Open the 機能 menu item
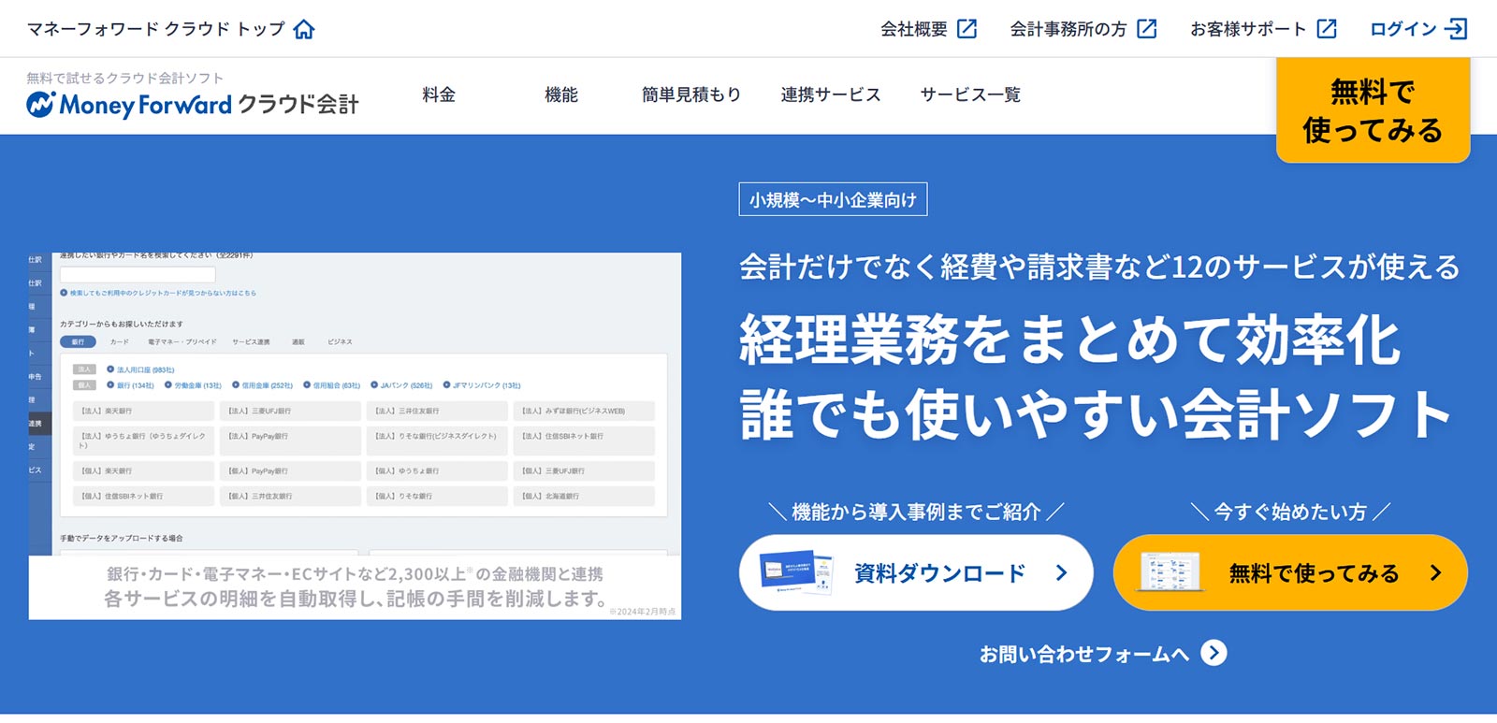The height and width of the screenshot is (723, 1497). point(561,94)
